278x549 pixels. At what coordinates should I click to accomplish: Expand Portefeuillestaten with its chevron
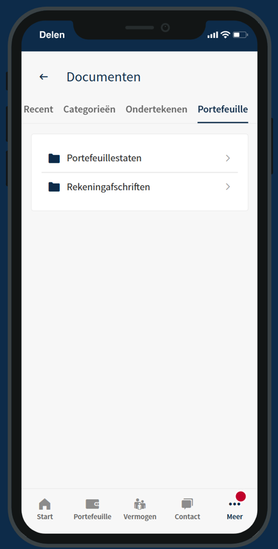click(228, 158)
